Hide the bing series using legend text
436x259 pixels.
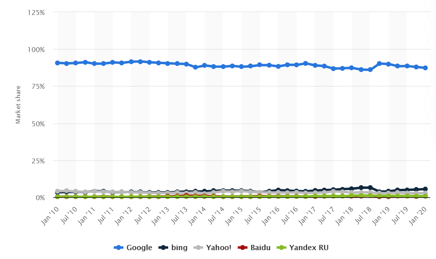click(x=180, y=248)
